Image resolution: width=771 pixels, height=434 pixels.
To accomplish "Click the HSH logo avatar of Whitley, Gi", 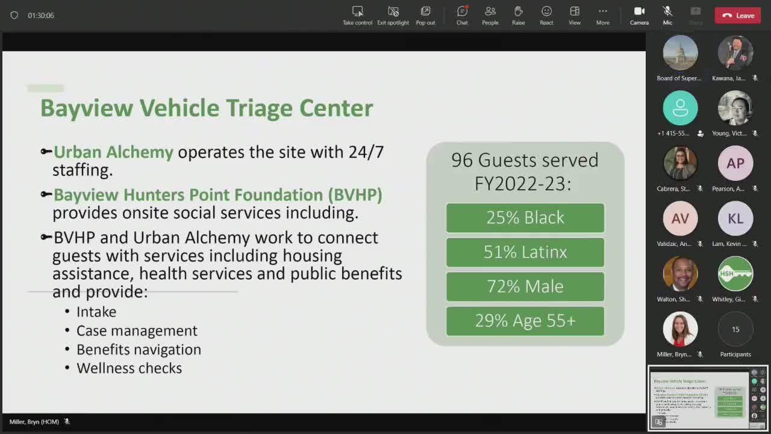I will 735,274.
